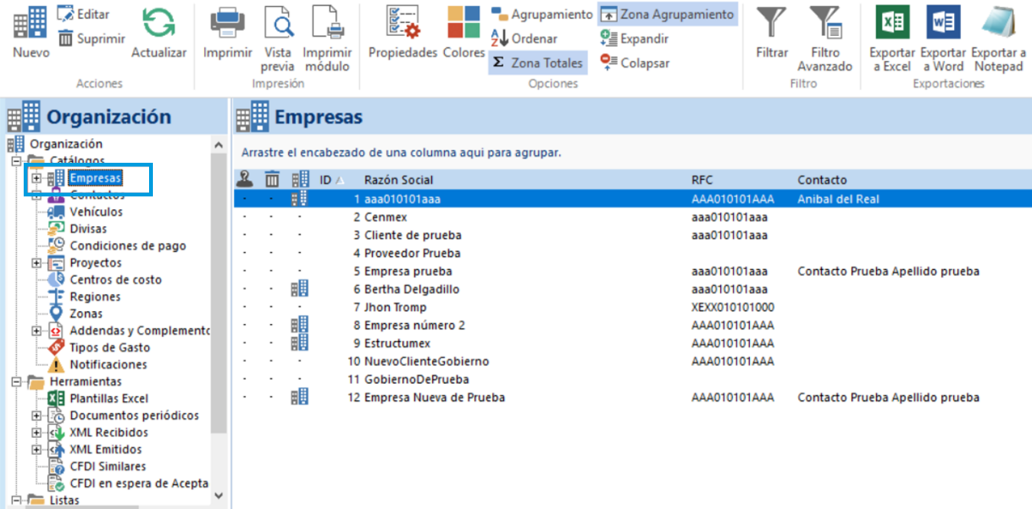Export the grid to Excel
The image size is (1032, 509).
(892, 39)
